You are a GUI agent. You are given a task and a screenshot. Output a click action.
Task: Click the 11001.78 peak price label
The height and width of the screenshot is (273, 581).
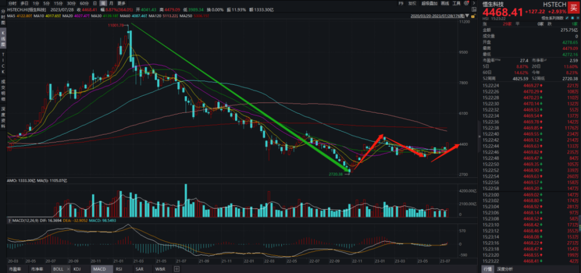click(117, 25)
